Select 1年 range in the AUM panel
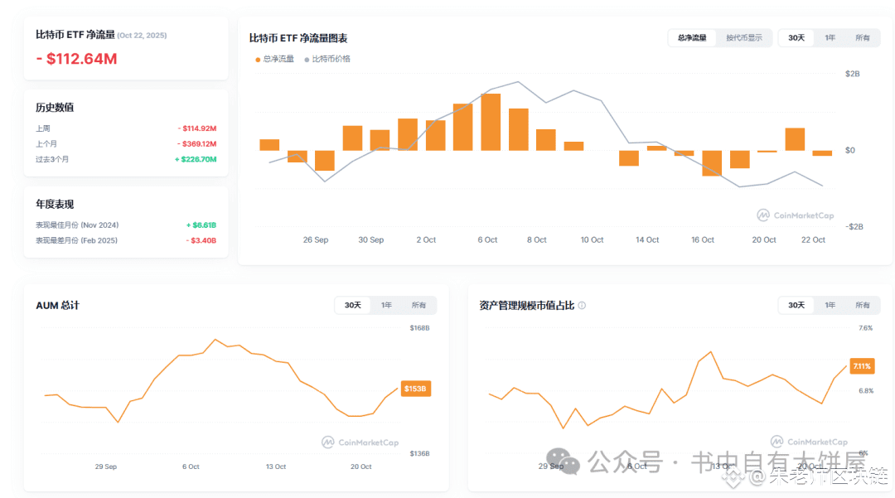This screenshot has height=498, width=895. 385,305
